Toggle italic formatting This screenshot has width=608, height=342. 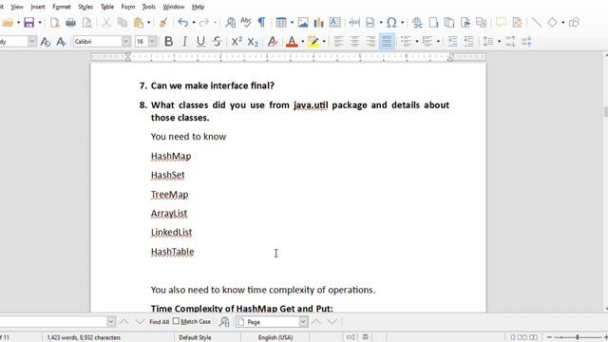[184, 41]
